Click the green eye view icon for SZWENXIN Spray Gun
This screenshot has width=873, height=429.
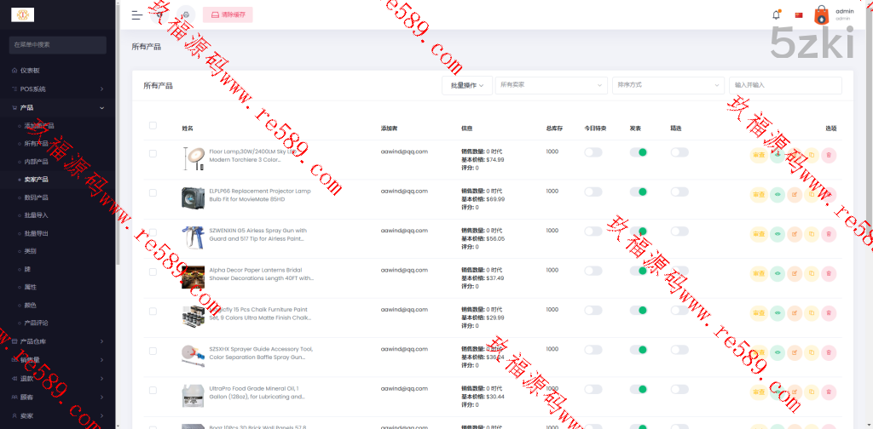click(x=777, y=233)
